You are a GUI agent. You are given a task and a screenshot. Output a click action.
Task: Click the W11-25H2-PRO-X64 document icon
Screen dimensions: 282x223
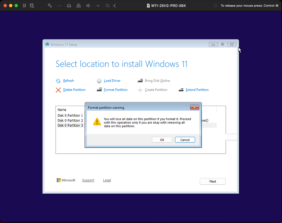click(x=148, y=6)
